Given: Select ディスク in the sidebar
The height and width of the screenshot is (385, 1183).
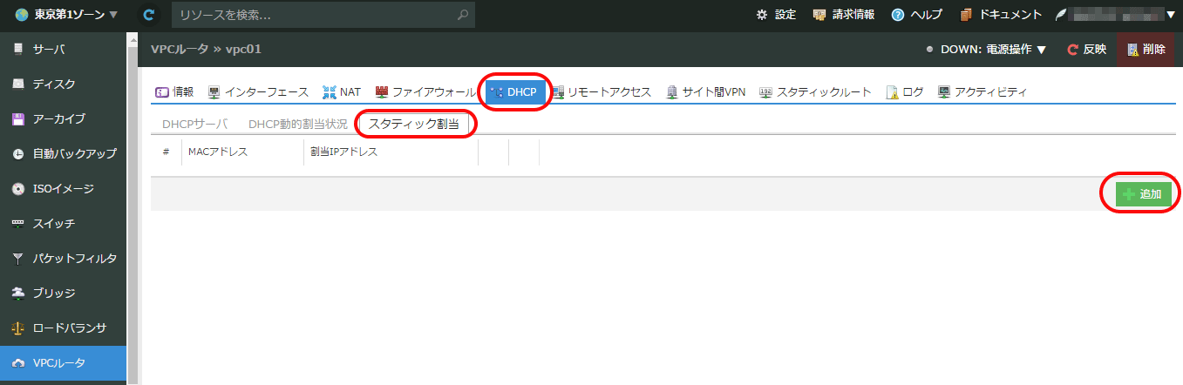Looking at the screenshot, I should tap(63, 84).
